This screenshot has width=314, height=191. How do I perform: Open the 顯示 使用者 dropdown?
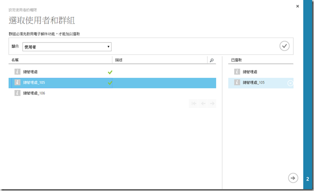[67, 46]
